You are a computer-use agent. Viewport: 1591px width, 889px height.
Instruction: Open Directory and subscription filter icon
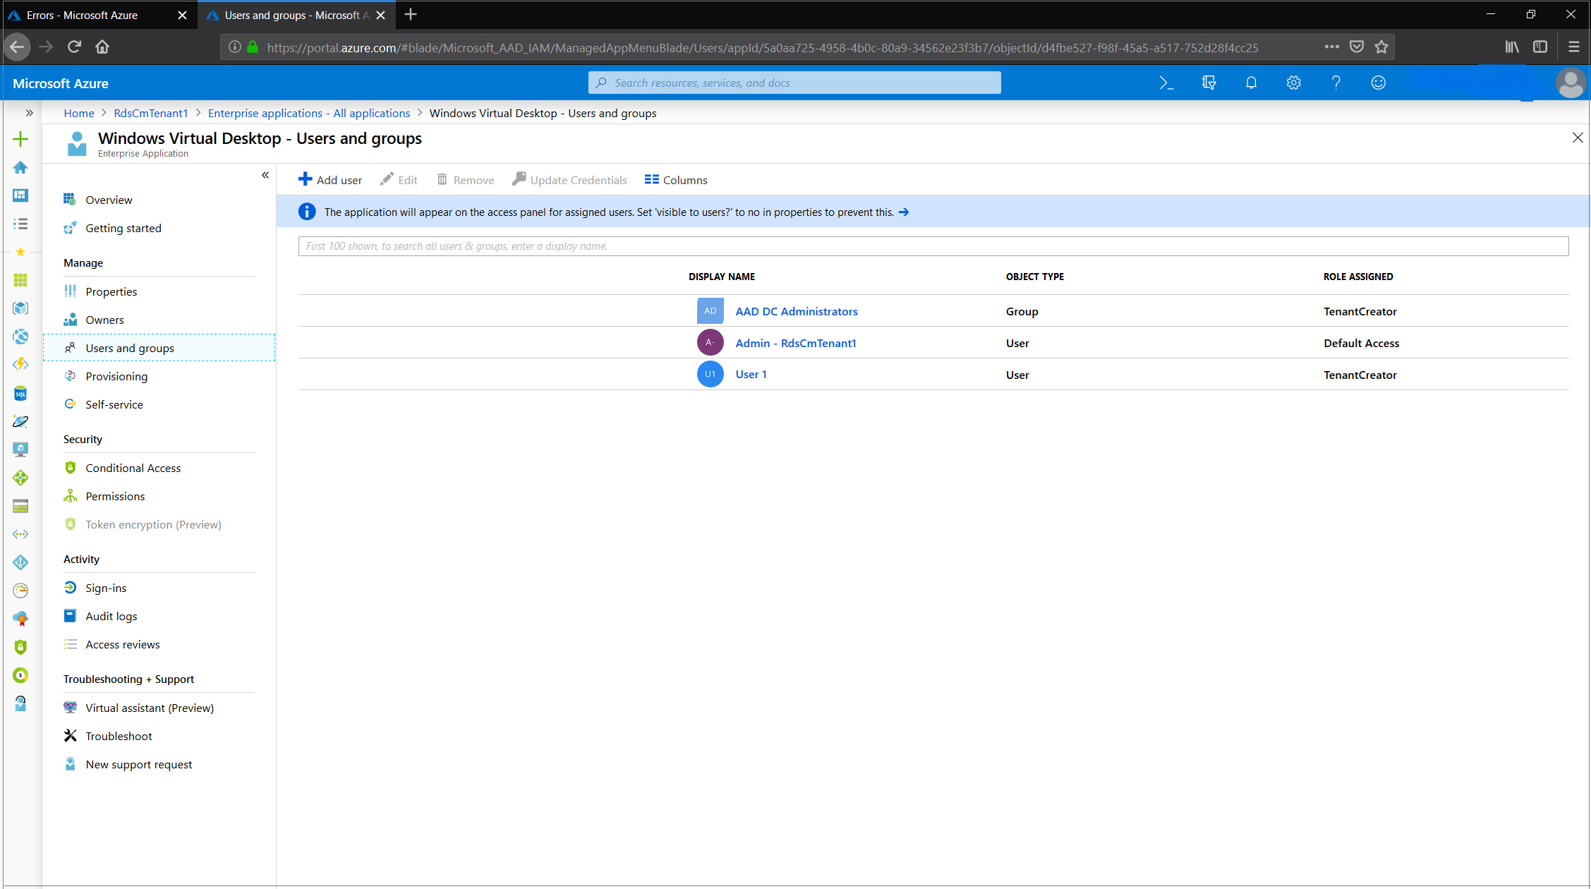coord(1209,83)
